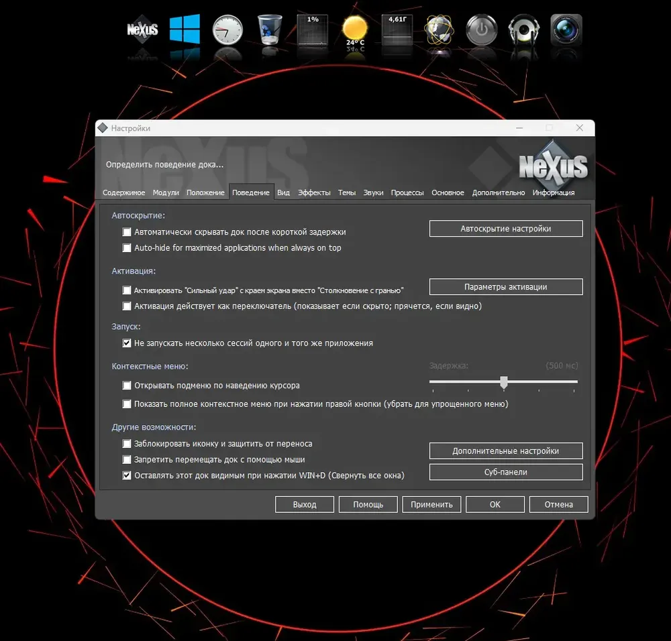671x641 pixels.
Task: Close the Настройки window
Action: [580, 128]
